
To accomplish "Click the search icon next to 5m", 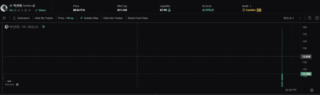I will pos(15,10).
